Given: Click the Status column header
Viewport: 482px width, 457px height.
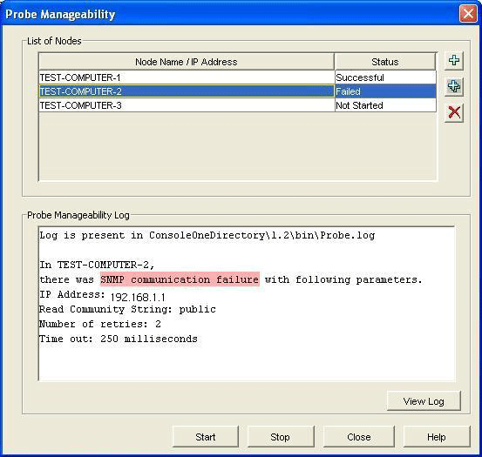Looking at the screenshot, I should [385, 62].
